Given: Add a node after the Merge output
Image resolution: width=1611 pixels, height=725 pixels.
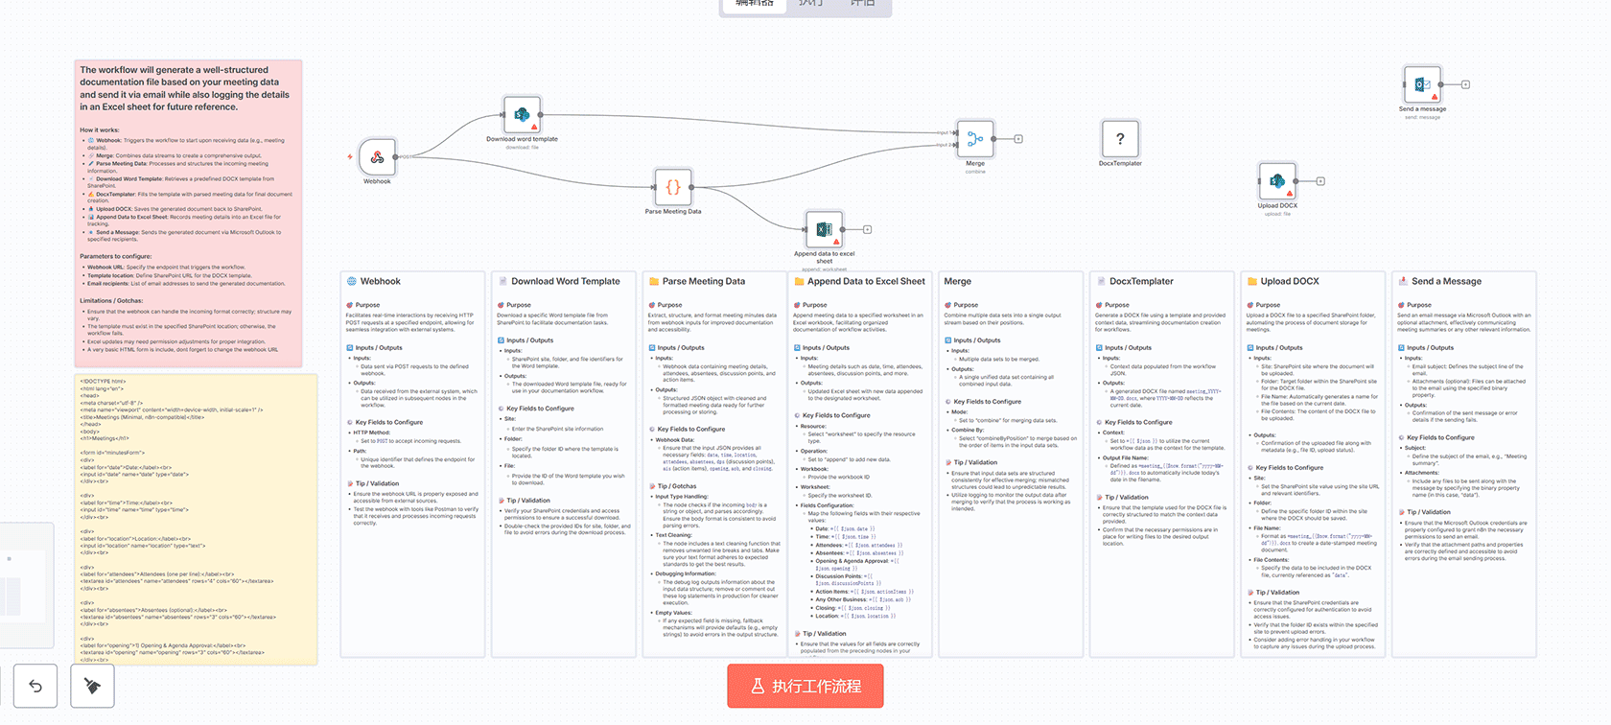Looking at the screenshot, I should point(1018,139).
